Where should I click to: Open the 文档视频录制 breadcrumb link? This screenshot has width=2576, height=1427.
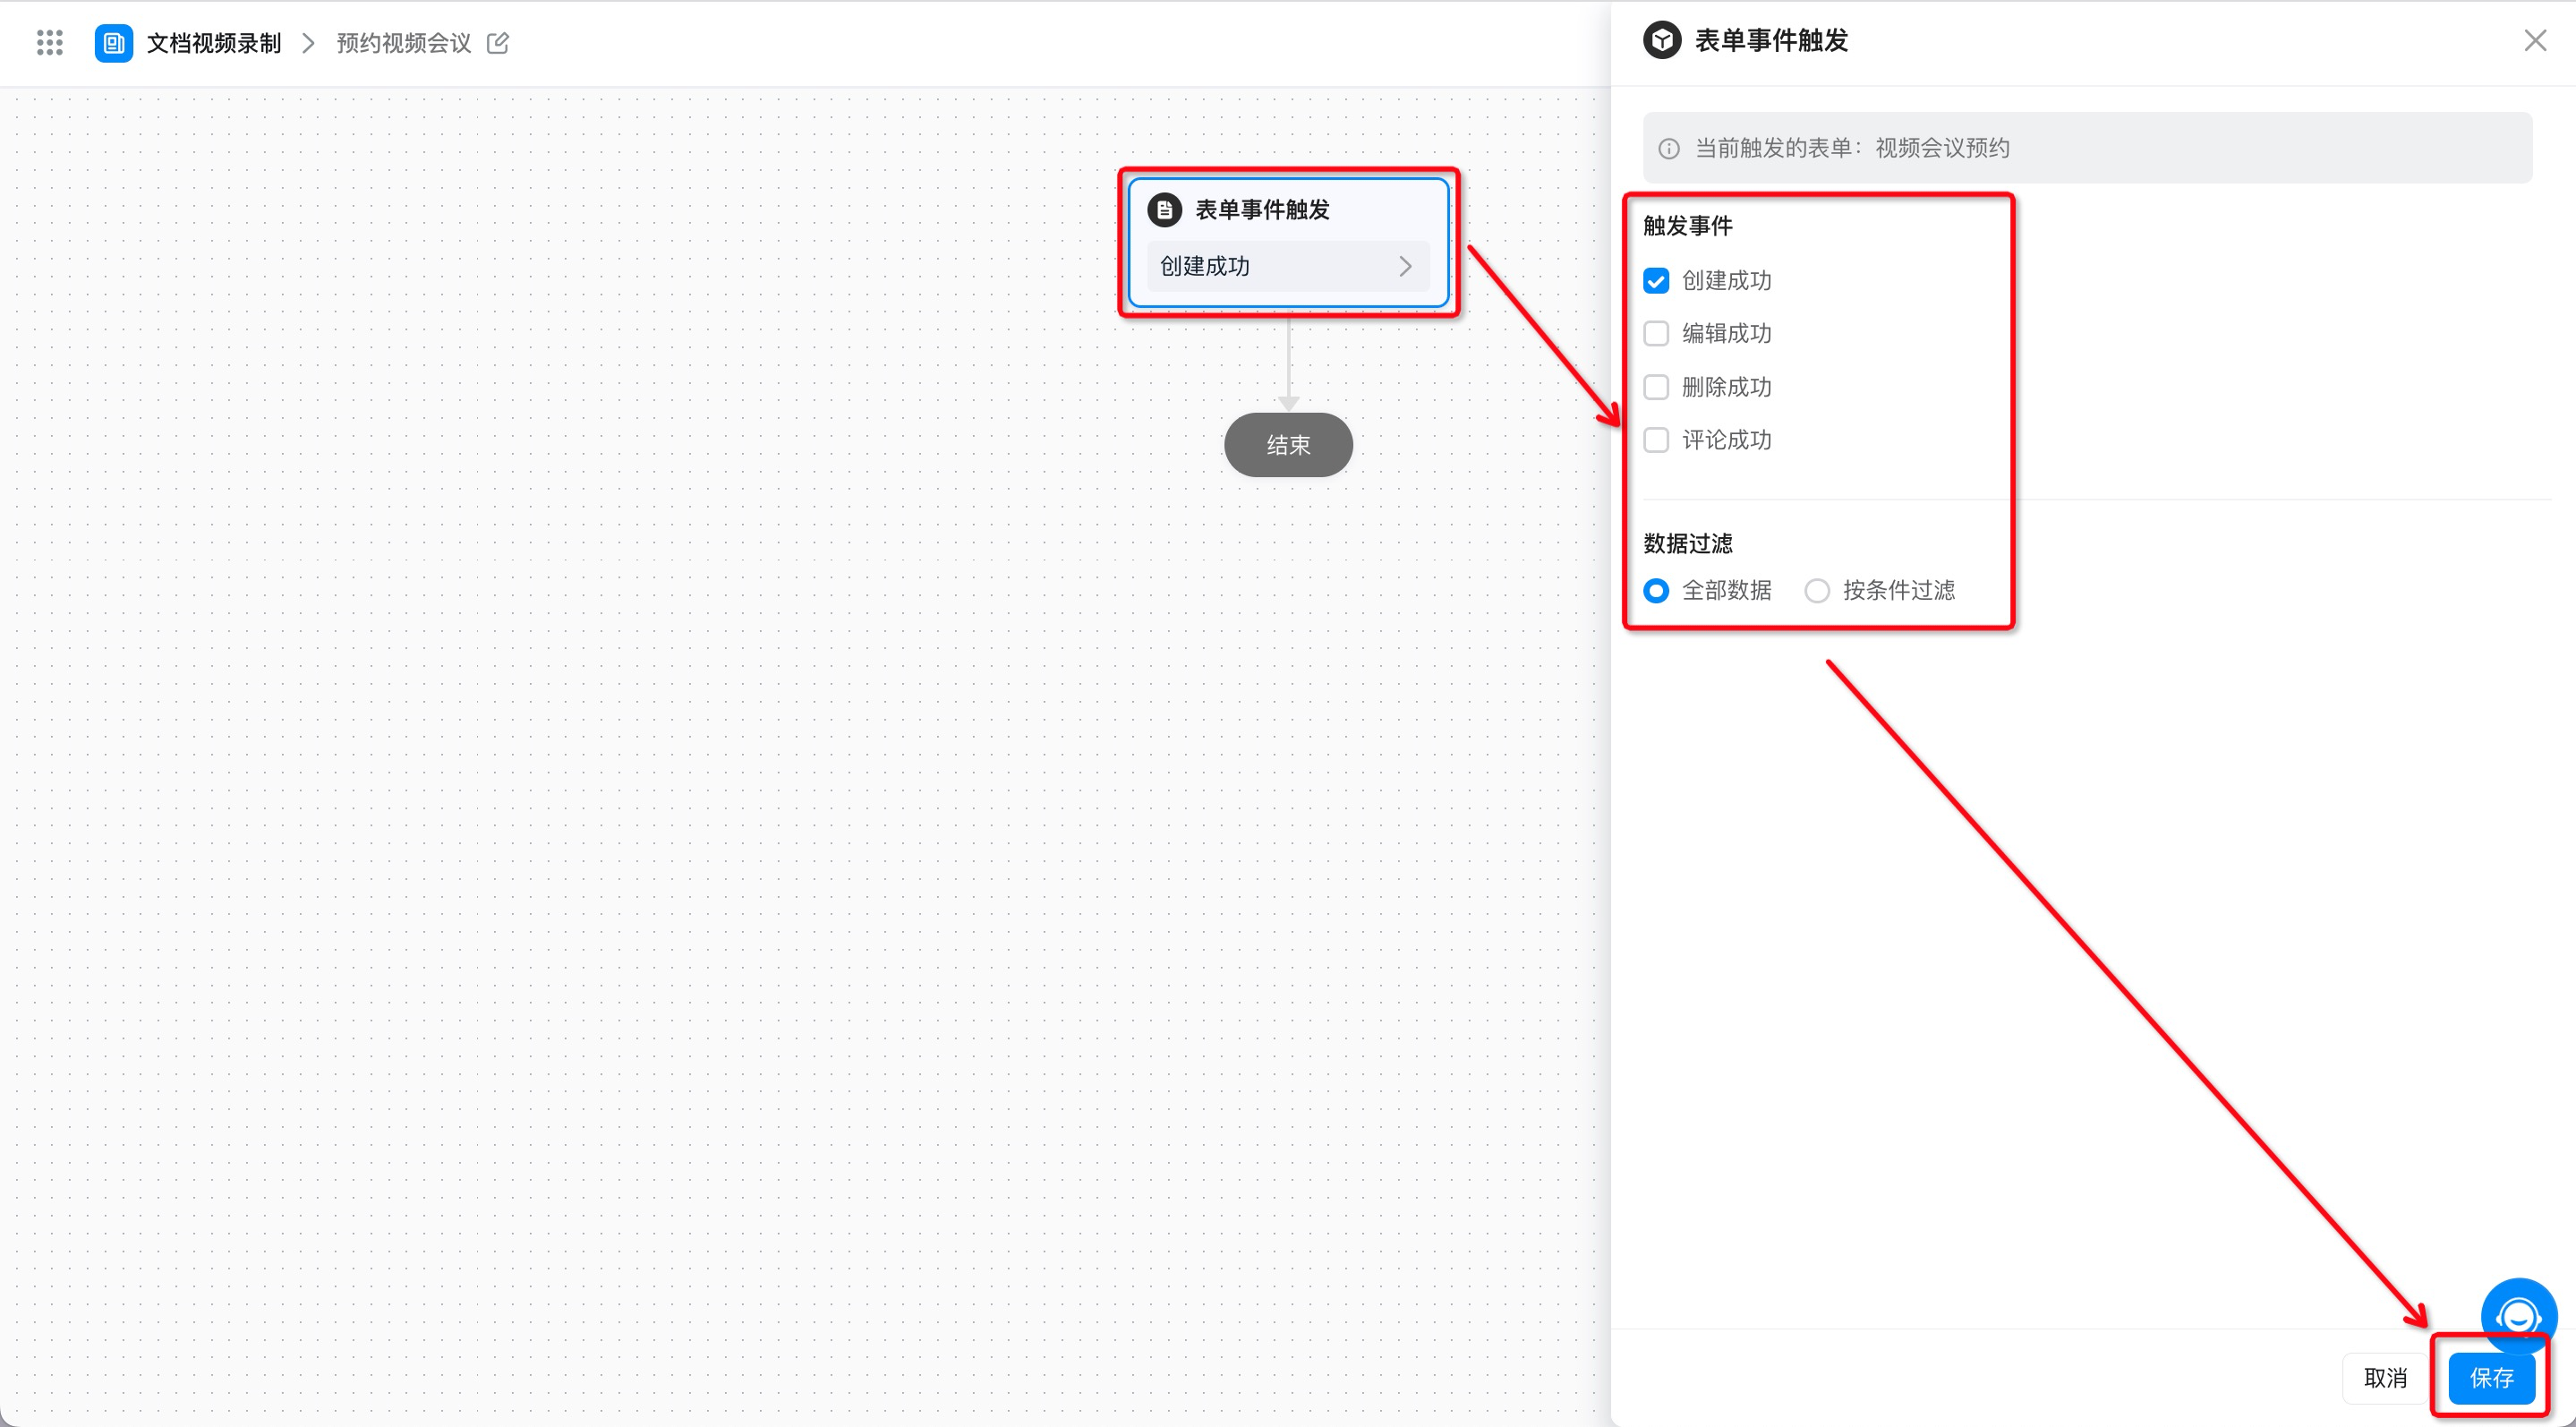pos(214,43)
